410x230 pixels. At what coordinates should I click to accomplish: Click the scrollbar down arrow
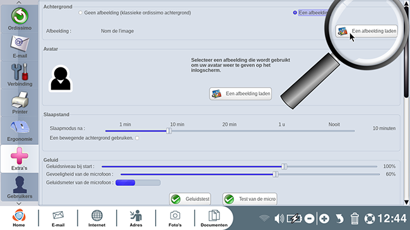point(406,202)
